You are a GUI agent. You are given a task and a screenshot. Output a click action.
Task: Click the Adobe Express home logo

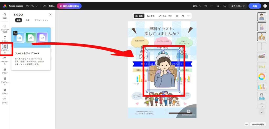5,6
